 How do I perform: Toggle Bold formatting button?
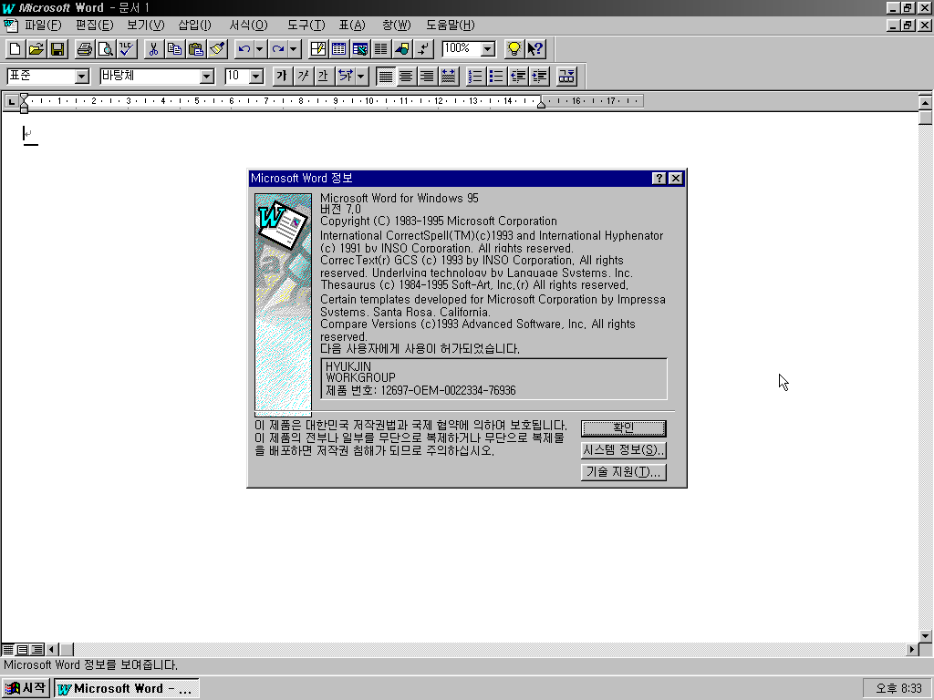(x=282, y=77)
